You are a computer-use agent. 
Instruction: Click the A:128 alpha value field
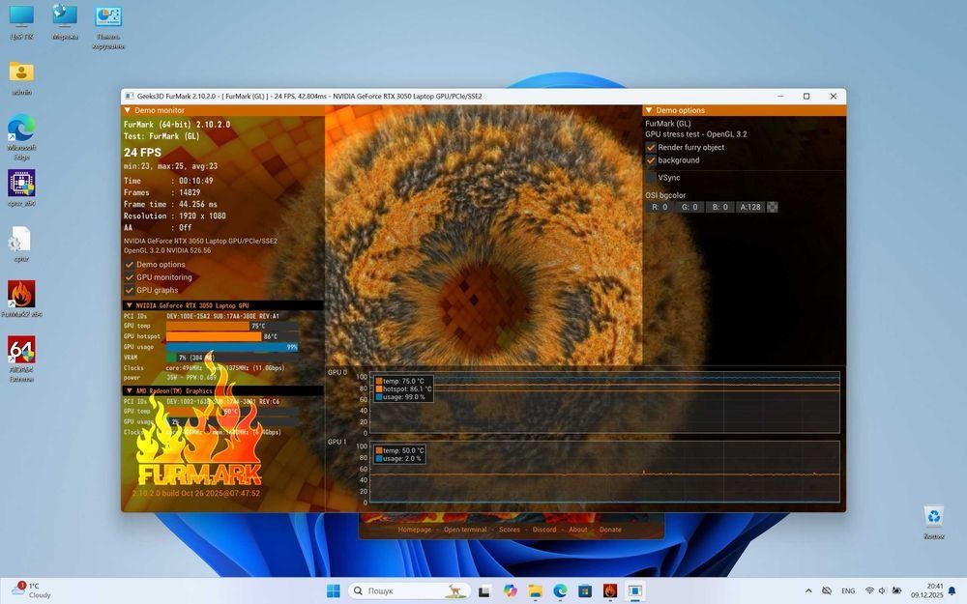[750, 207]
